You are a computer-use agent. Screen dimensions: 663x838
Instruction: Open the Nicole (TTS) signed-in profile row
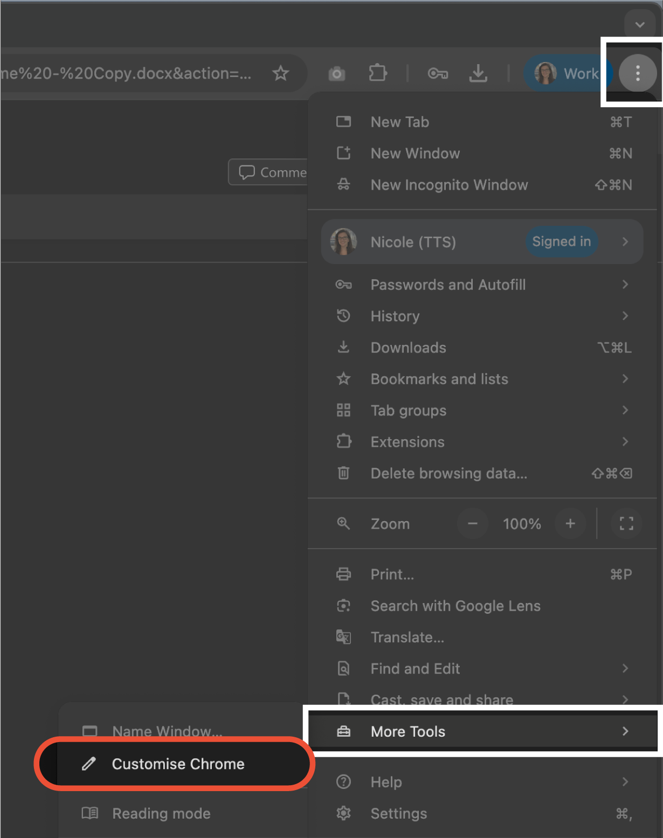click(x=482, y=241)
